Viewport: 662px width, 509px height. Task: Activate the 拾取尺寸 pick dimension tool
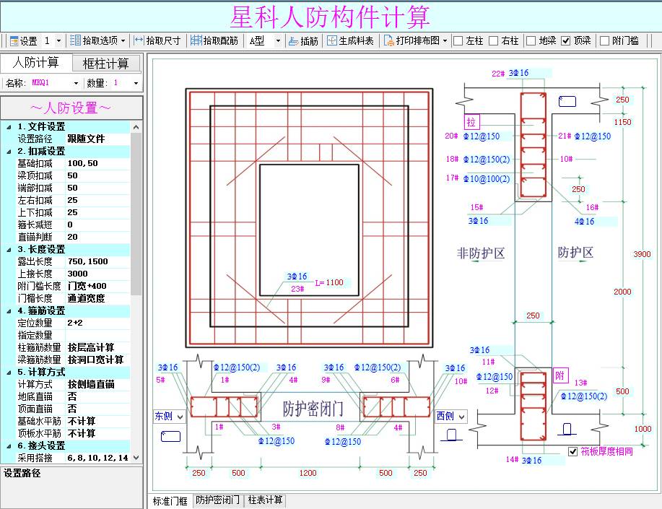coord(157,40)
